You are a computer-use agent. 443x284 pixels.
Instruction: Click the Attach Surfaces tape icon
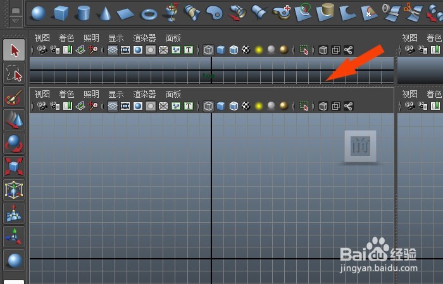391,13
